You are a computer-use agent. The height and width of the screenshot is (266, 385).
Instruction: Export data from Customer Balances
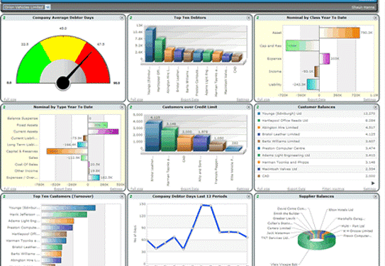(x=296, y=189)
